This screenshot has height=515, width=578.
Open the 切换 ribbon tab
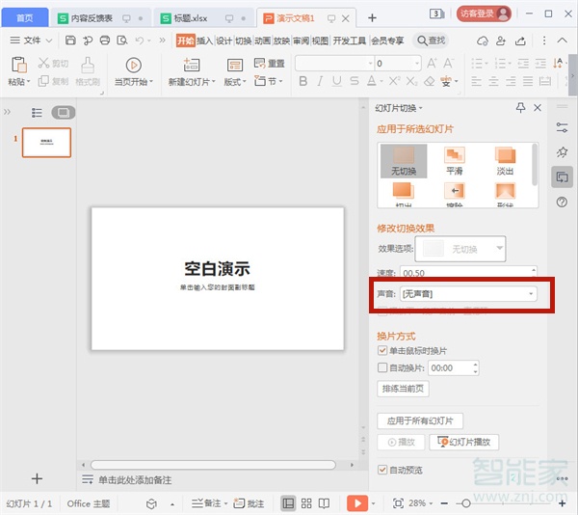244,41
